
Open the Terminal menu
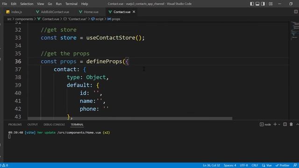71,4
